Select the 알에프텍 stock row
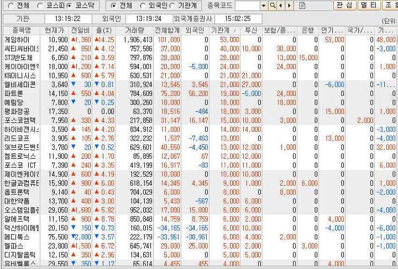 pos(201,219)
